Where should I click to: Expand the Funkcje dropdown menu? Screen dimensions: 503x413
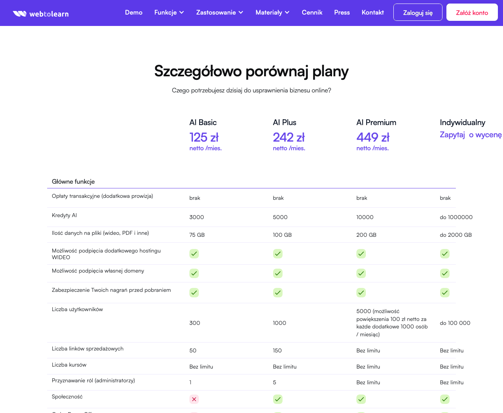point(169,13)
